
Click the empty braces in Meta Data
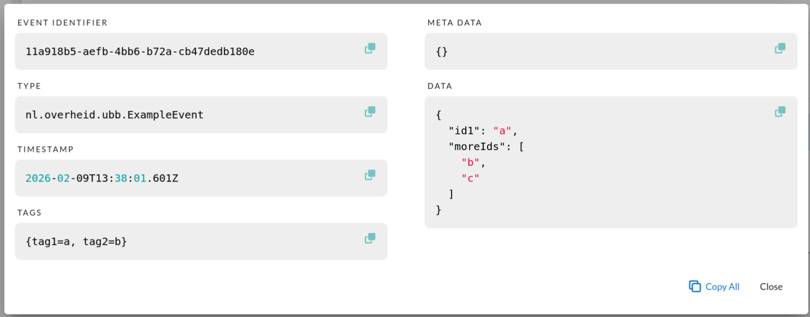pyautogui.click(x=441, y=52)
